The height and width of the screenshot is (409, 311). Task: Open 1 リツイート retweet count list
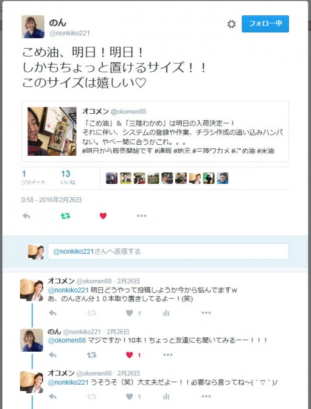coord(33,177)
